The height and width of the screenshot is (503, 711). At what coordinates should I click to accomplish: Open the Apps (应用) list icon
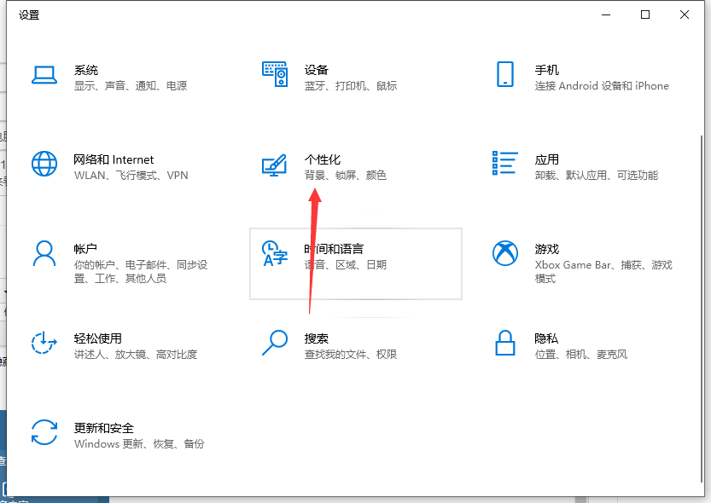tap(505, 165)
